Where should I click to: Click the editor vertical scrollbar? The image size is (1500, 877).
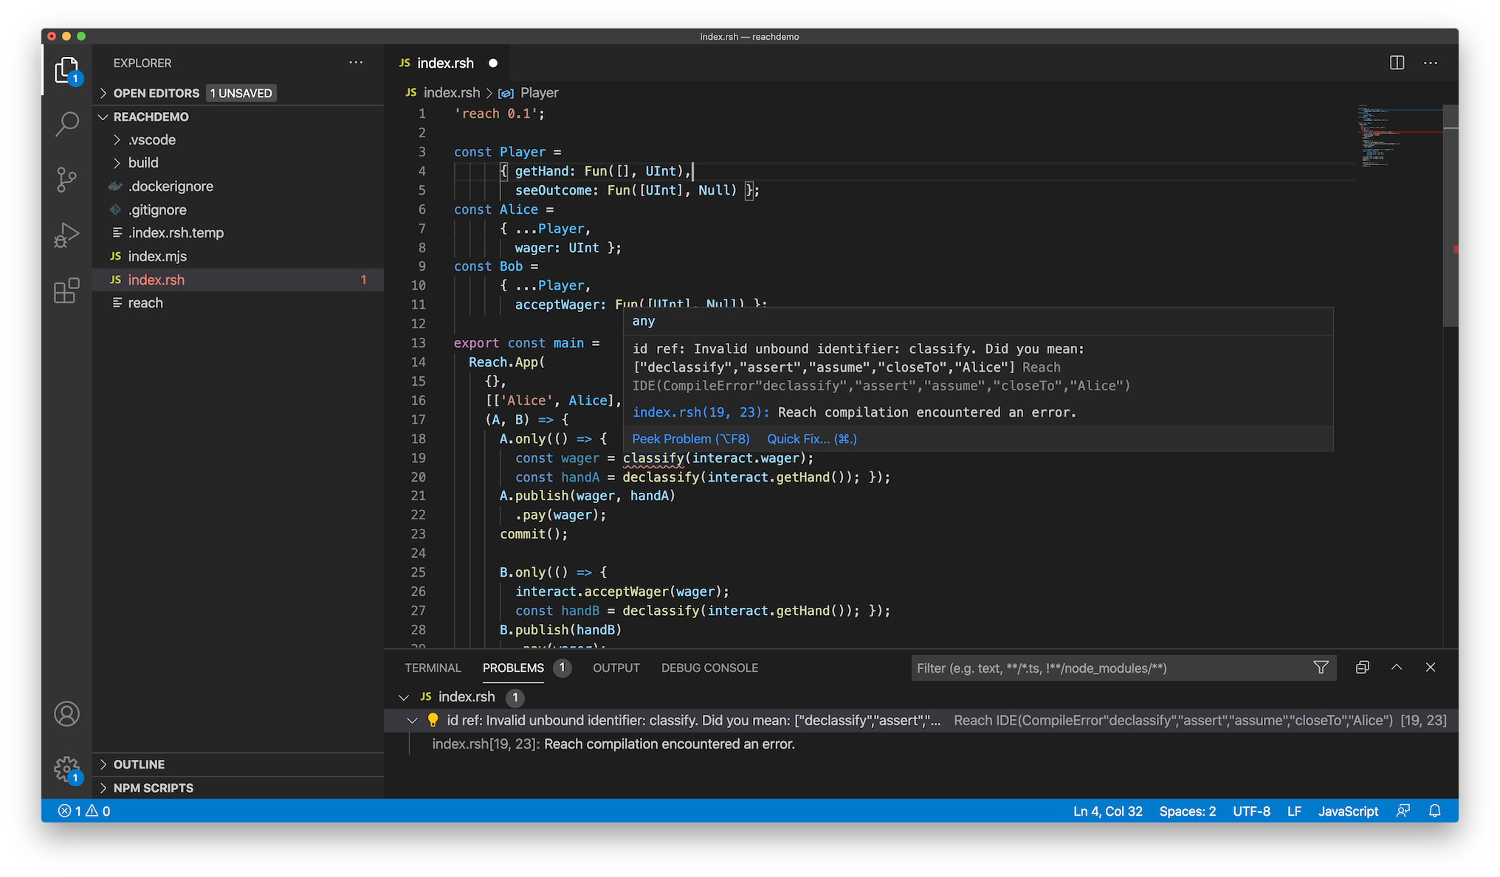(1451, 216)
